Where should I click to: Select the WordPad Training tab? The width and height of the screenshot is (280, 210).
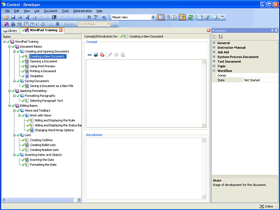click(42, 30)
